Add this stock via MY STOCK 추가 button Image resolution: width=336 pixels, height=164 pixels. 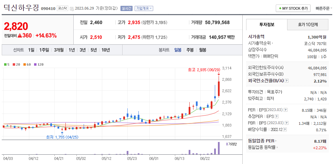(x=293, y=8)
